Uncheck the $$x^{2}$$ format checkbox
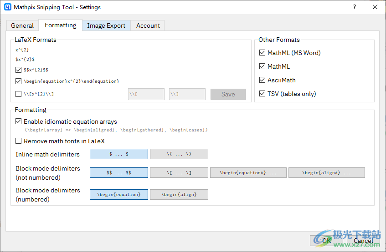386x252 pixels. (19, 70)
